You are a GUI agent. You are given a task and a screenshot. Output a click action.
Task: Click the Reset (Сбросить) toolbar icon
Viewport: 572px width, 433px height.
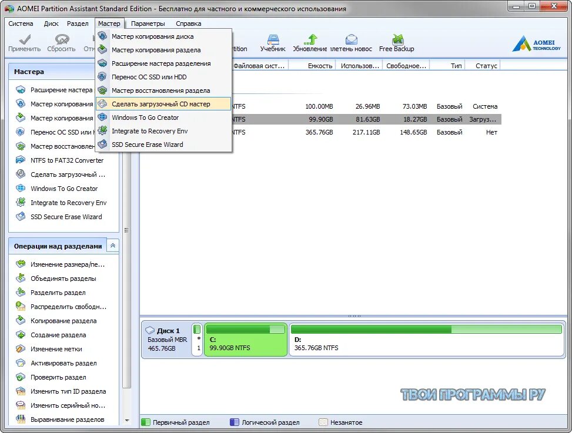[62, 39]
